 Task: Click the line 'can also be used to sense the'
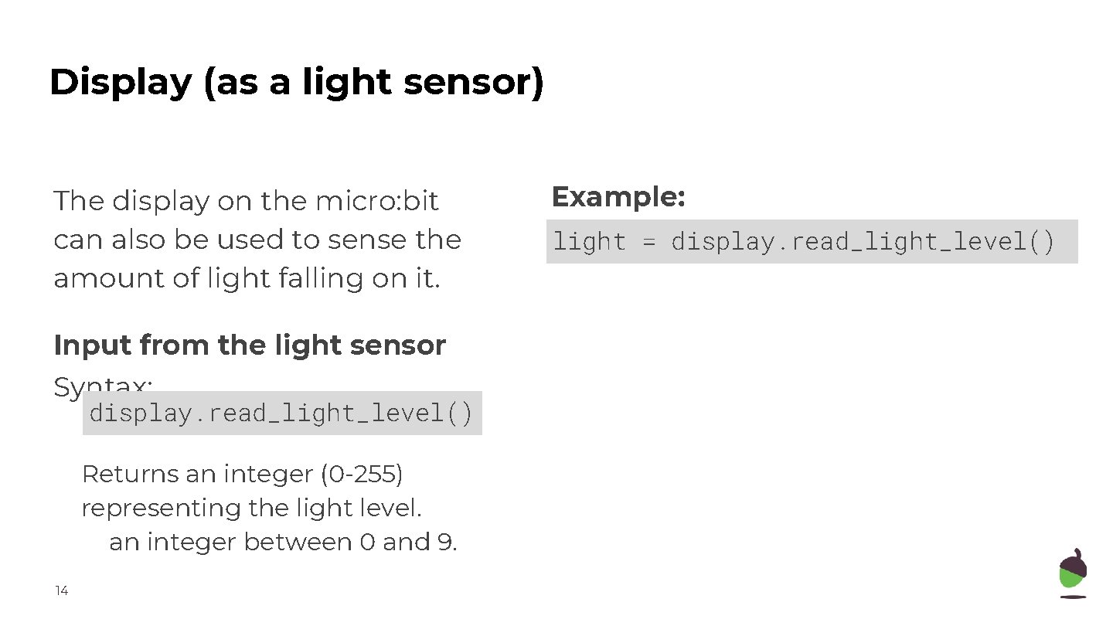point(257,240)
